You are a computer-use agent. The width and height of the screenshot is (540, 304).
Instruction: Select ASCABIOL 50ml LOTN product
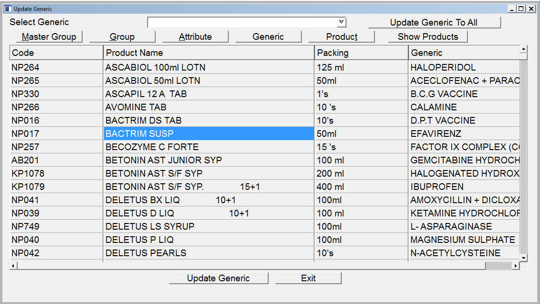[x=209, y=80]
